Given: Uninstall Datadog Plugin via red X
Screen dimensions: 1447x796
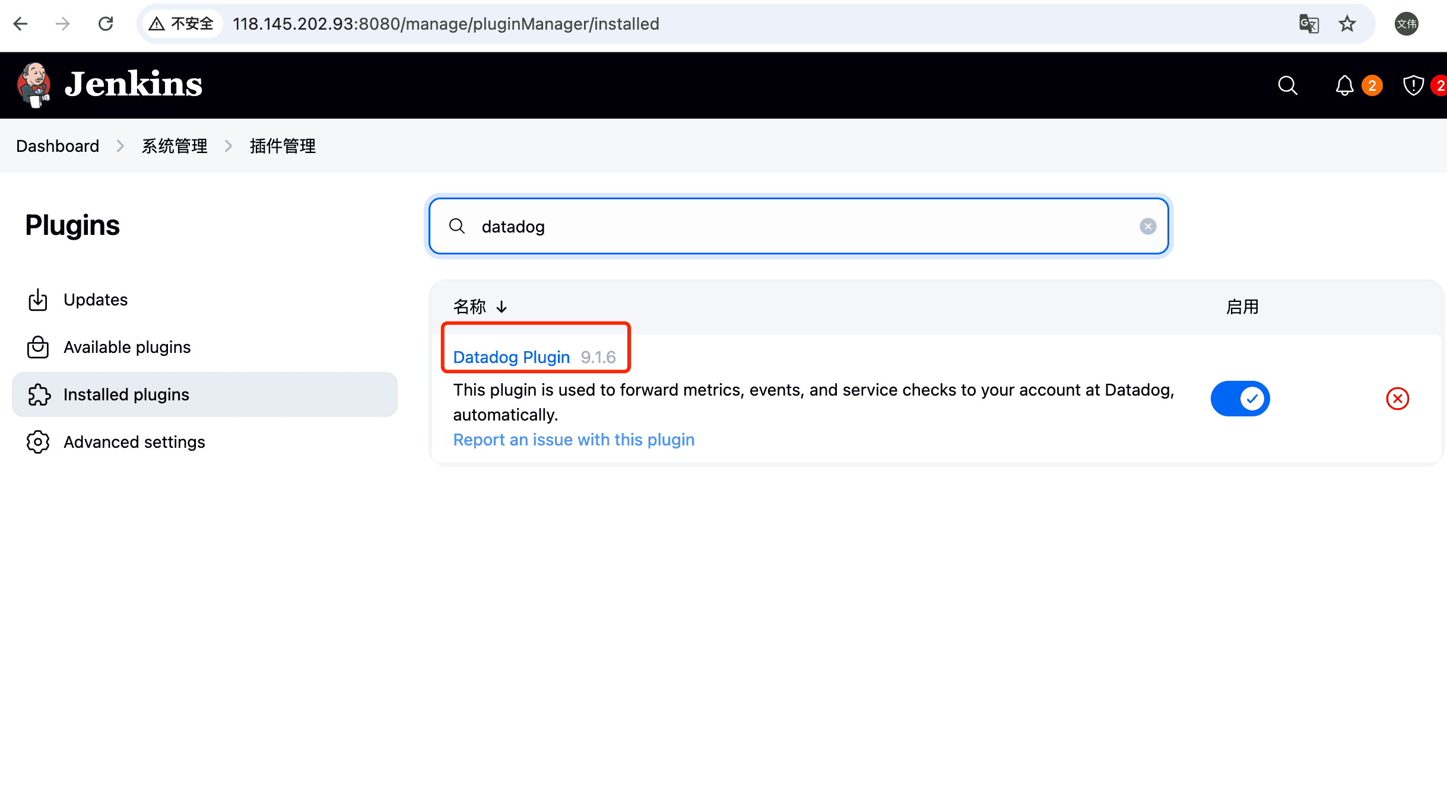Looking at the screenshot, I should pyautogui.click(x=1397, y=399).
